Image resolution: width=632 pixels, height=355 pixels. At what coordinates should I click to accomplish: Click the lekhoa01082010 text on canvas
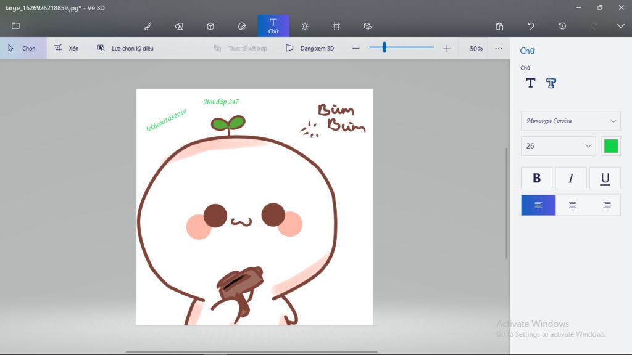click(x=166, y=120)
